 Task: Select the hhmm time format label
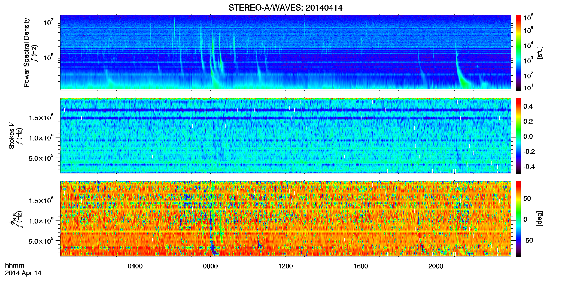tap(15, 265)
